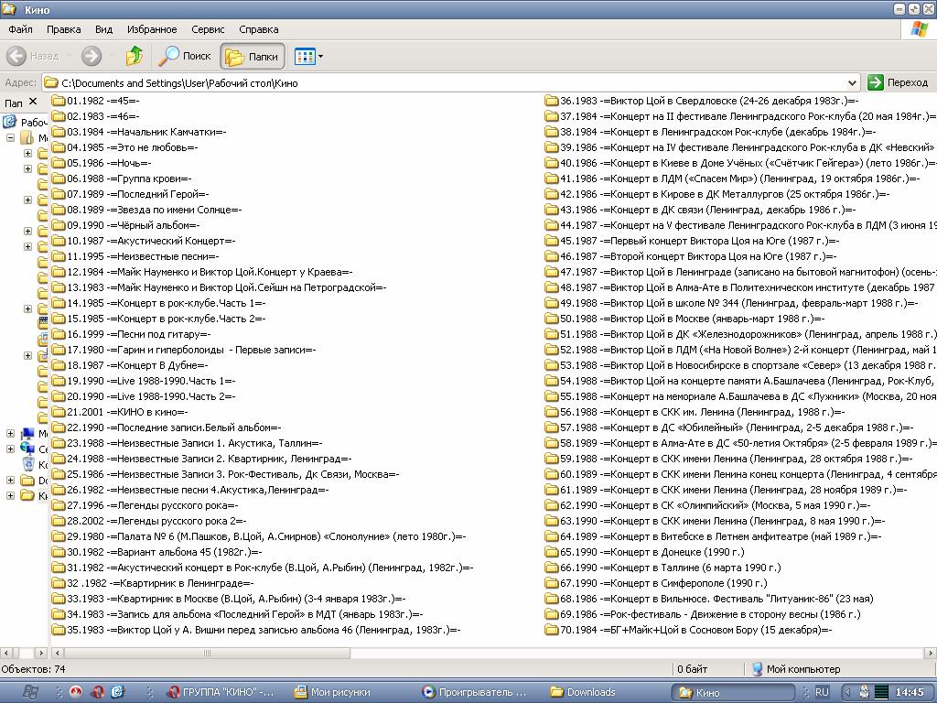Expand the address bar history dropdown
The width and height of the screenshot is (937, 703).
coord(852,82)
